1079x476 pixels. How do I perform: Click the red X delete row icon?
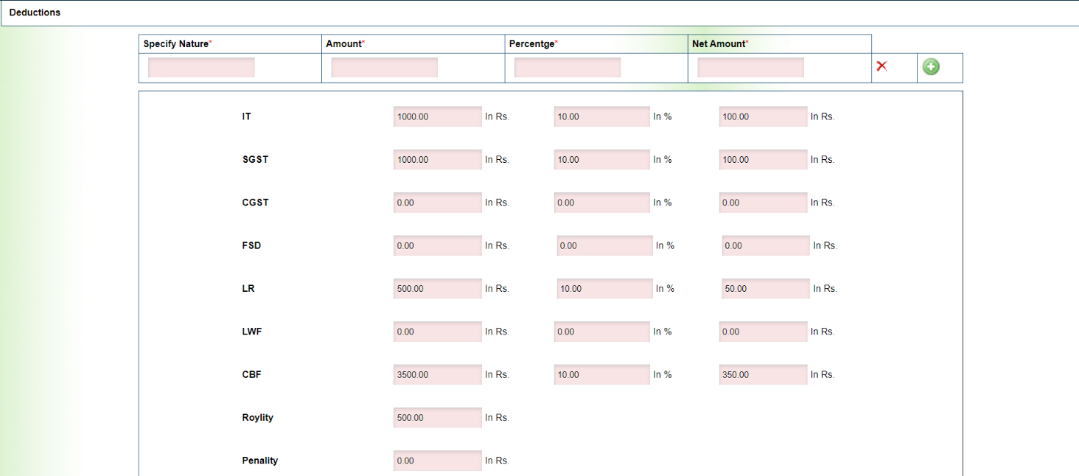click(x=881, y=66)
